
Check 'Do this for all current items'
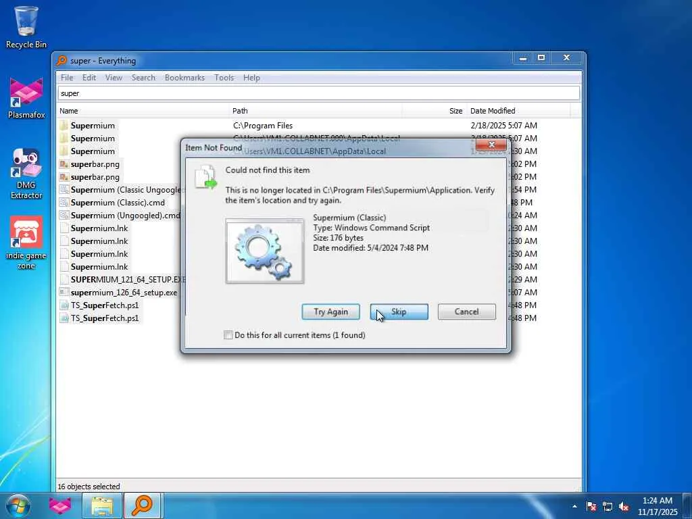click(x=228, y=335)
